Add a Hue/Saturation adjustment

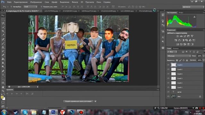coord(176,40)
